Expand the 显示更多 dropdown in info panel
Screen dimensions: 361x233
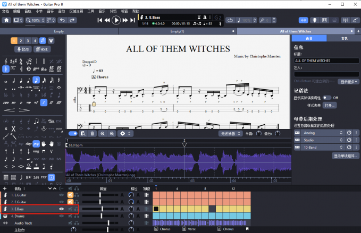point(349,82)
